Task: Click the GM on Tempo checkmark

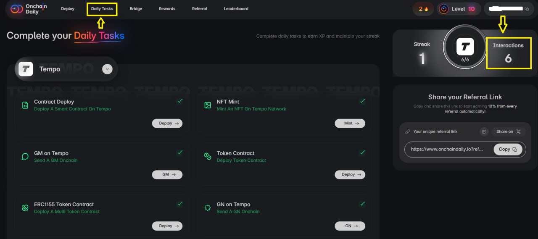Action: [180, 152]
